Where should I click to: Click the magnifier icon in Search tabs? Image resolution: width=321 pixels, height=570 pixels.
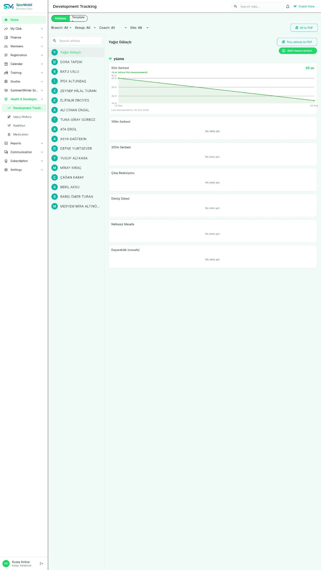tap(235, 7)
